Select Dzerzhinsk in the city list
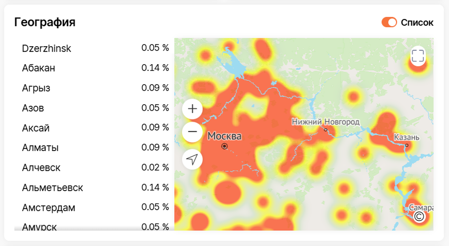Viewport: 449px width, 246px height. [x=47, y=48]
